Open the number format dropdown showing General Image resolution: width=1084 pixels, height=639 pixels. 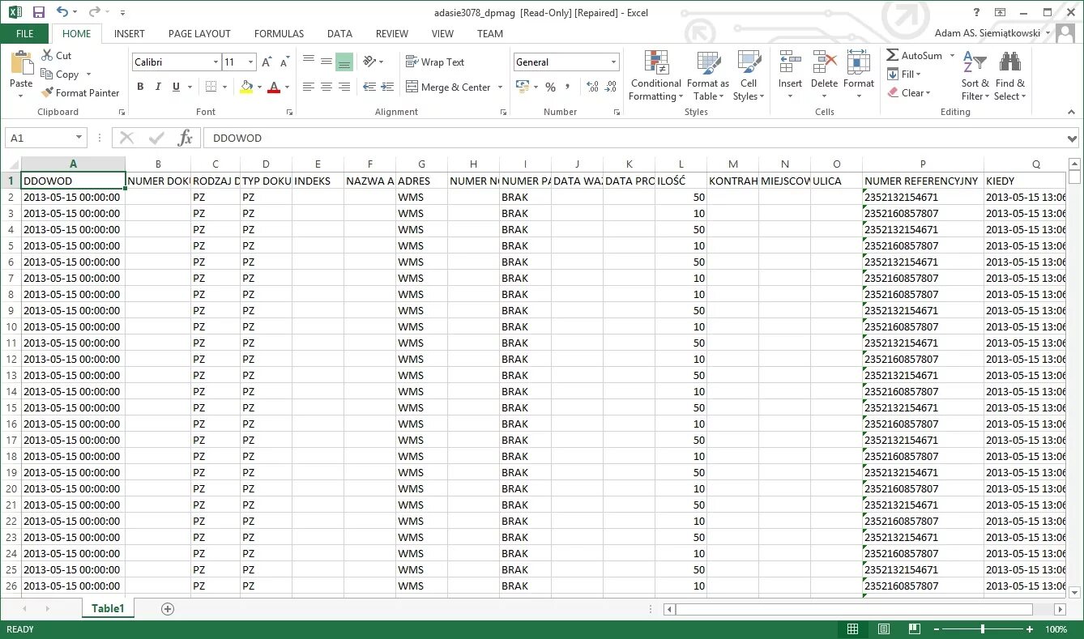tap(614, 62)
